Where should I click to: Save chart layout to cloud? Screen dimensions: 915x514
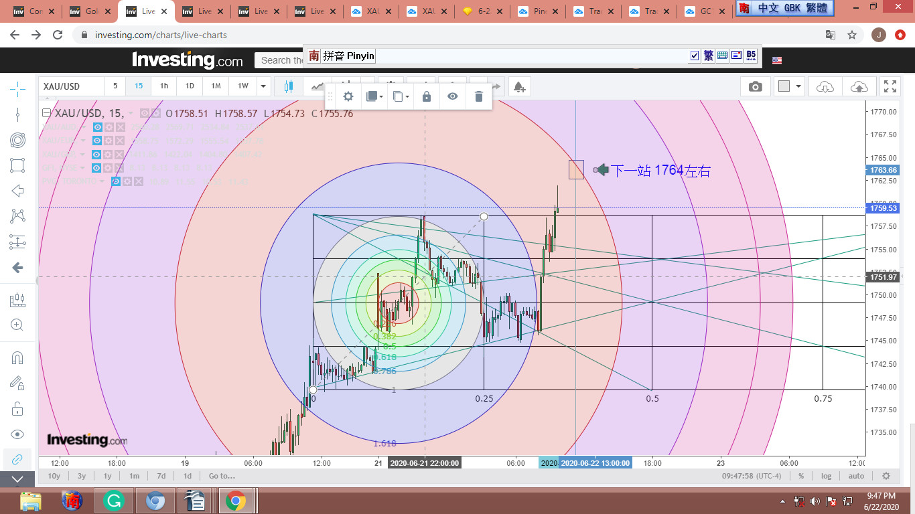click(x=859, y=86)
